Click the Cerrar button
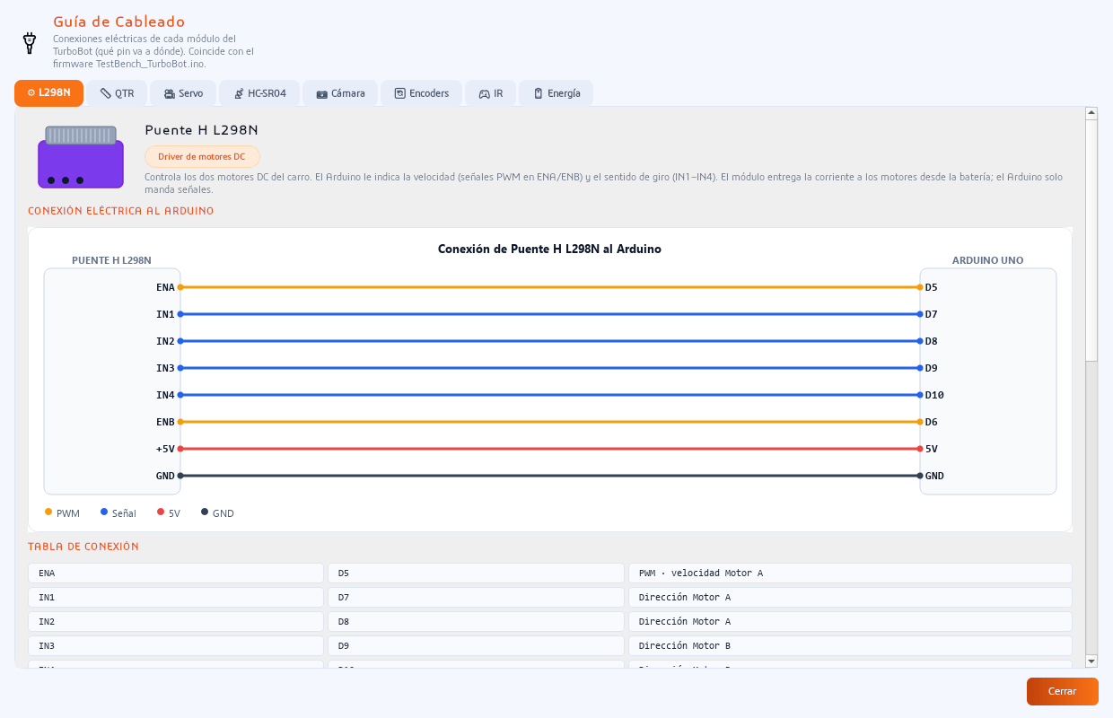The height and width of the screenshot is (718, 1113). click(x=1062, y=691)
